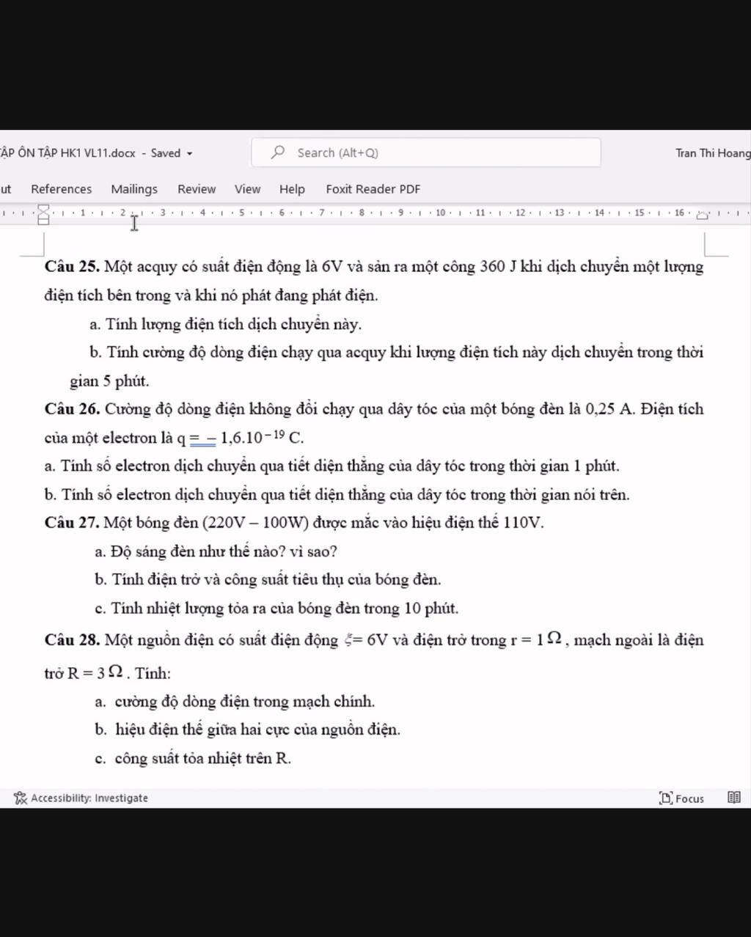Click the heading text Câu 26.

coord(72,409)
